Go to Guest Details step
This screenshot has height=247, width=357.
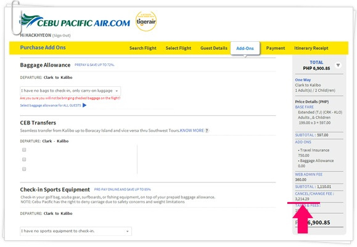(x=214, y=48)
